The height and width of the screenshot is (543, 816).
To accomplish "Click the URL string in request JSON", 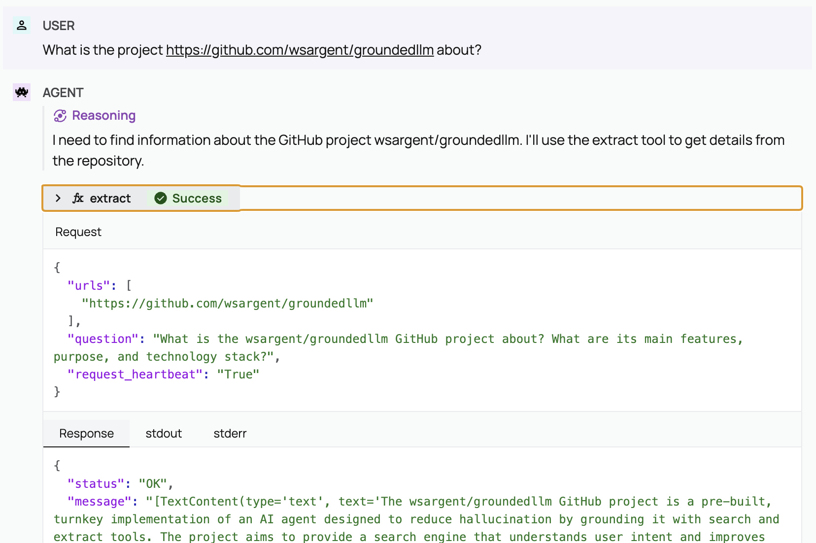I will click(x=228, y=304).
